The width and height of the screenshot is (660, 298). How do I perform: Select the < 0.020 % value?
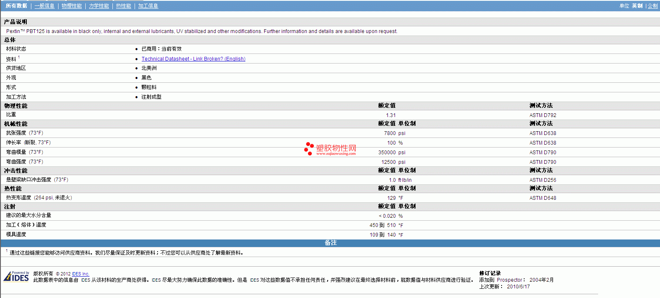(x=391, y=216)
